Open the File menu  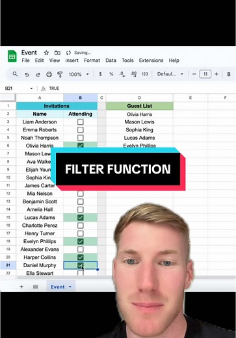pos(25,60)
